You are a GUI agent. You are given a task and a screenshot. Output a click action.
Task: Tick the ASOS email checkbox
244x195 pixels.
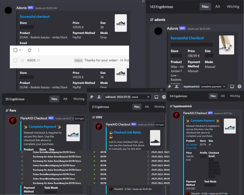pos(15,60)
